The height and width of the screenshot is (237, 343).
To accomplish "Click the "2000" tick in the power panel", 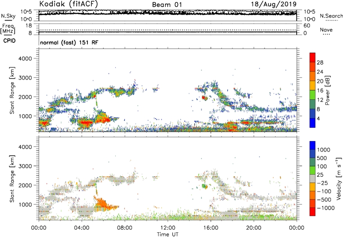I will point(25,97).
